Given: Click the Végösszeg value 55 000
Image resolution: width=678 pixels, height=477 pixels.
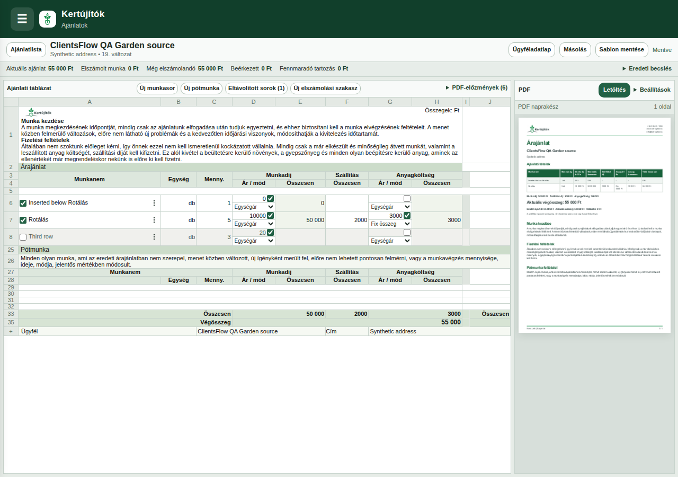Looking at the screenshot, I should click(451, 322).
